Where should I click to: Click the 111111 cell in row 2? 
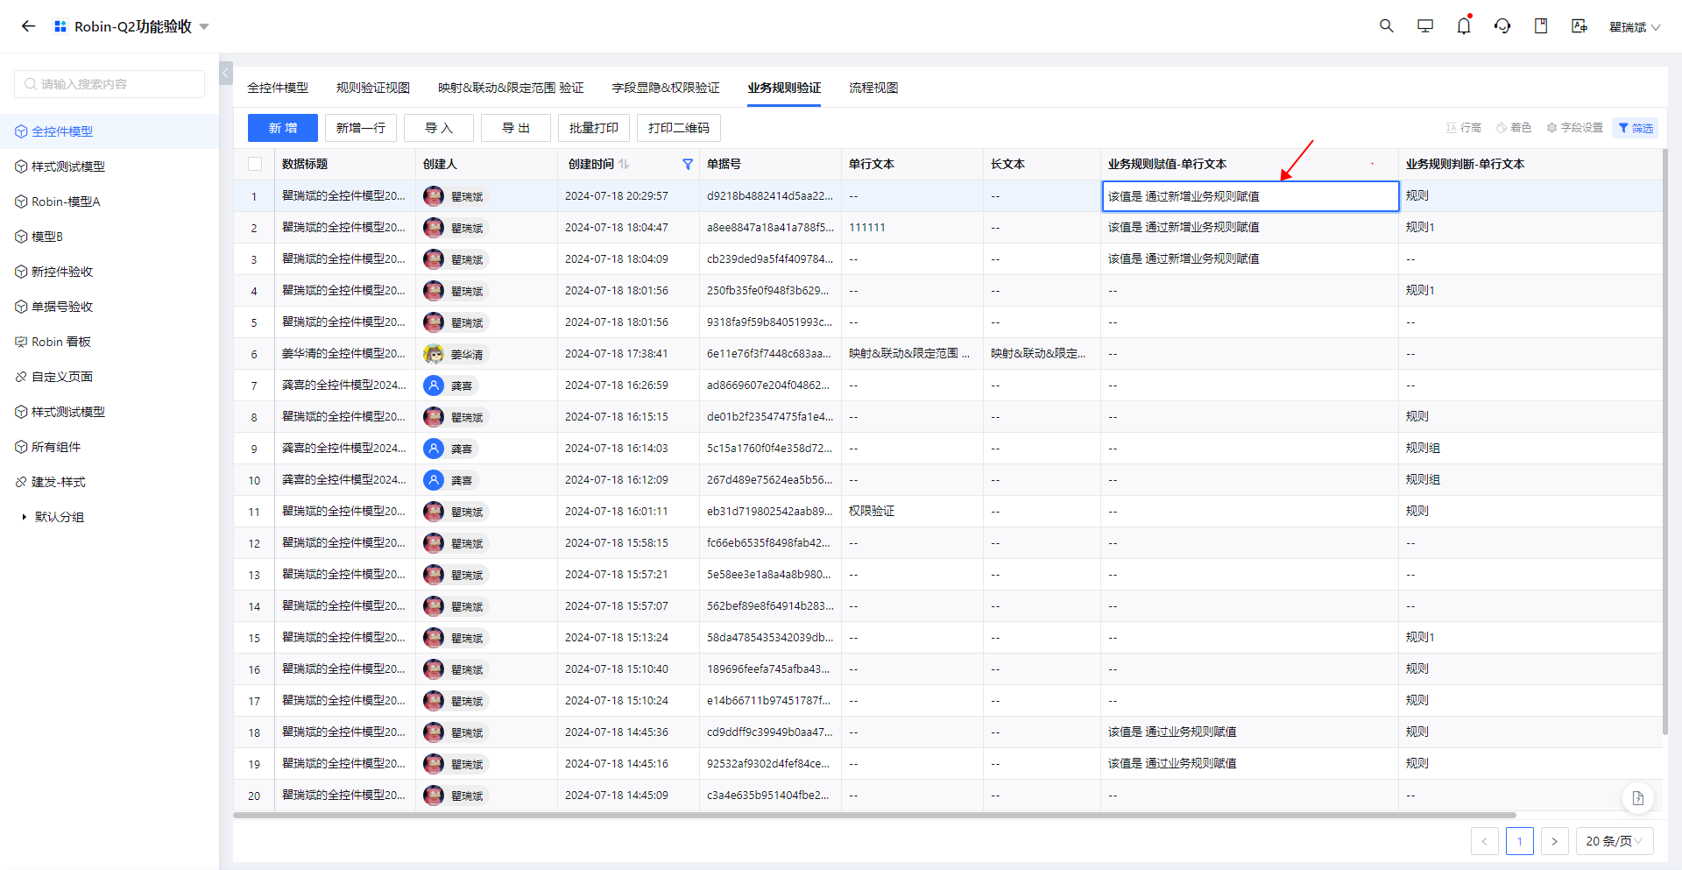pos(912,228)
